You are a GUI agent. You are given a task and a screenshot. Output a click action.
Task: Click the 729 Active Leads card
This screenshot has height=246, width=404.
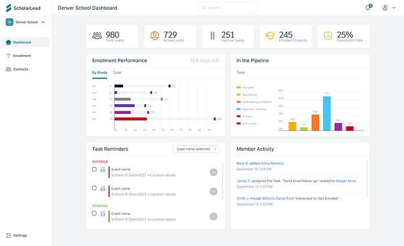click(x=170, y=36)
